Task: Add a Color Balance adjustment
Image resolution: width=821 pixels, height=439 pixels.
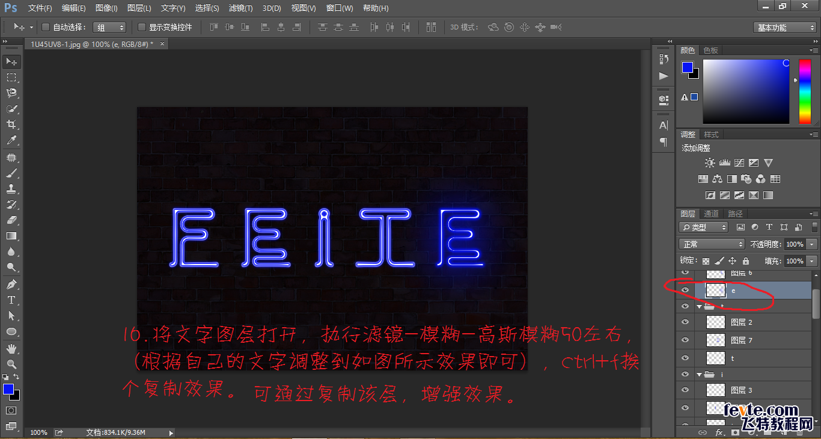Action: (x=718, y=179)
